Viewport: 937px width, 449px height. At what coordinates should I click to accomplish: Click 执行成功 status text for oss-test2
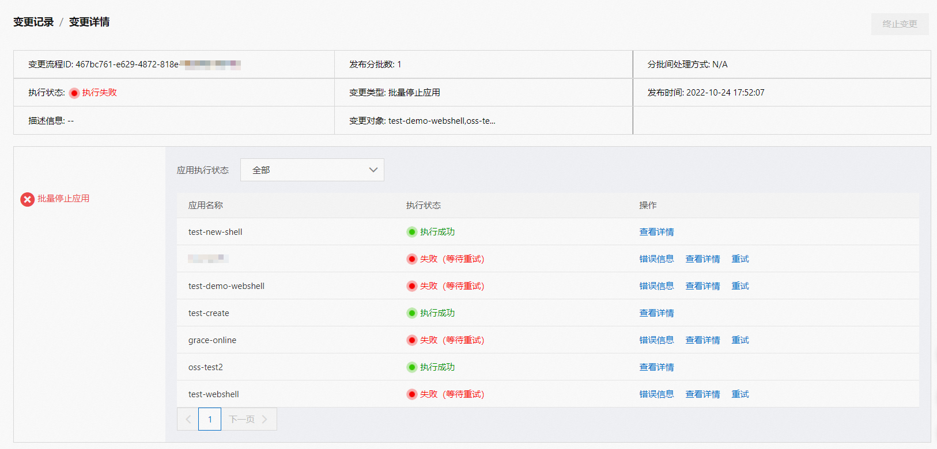[437, 367]
